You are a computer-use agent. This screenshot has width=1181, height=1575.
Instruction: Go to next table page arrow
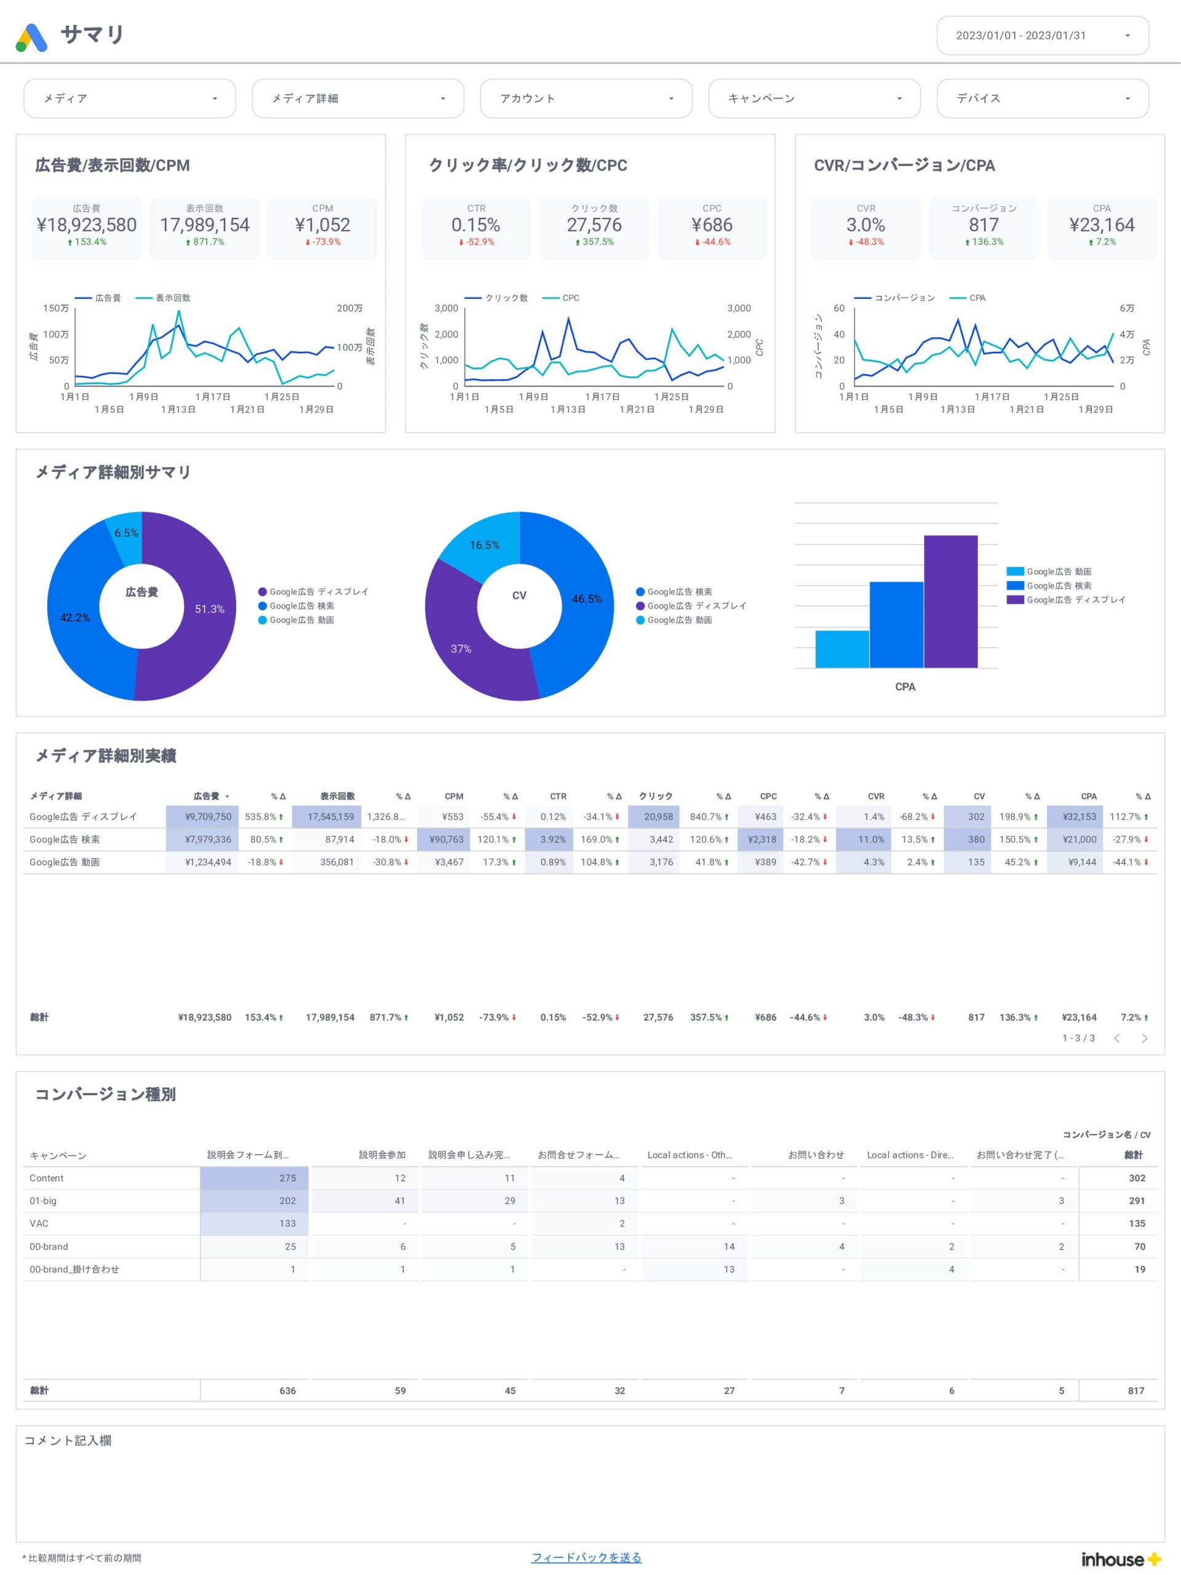1144,1038
